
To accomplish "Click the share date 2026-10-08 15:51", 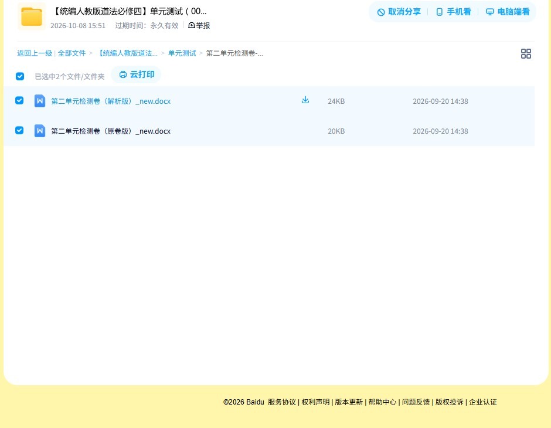I will (x=78, y=25).
